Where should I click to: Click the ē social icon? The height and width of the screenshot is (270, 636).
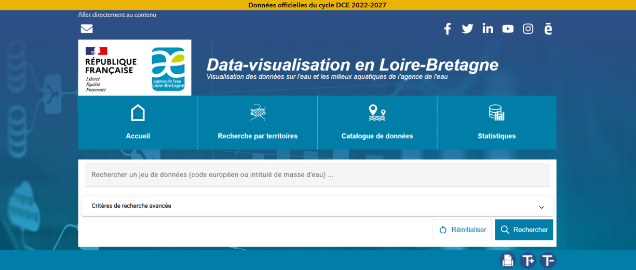pyautogui.click(x=548, y=29)
